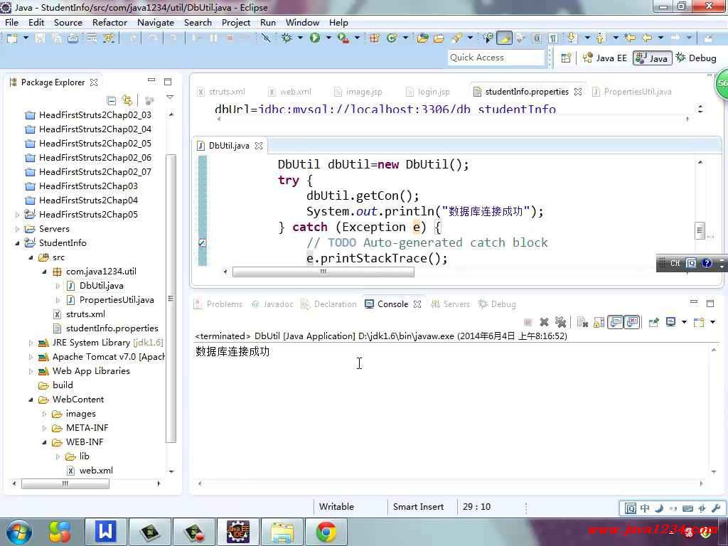The height and width of the screenshot is (546, 728).
Task: Switch to the PropertiesUtil.java editor tab
Action: (x=637, y=92)
